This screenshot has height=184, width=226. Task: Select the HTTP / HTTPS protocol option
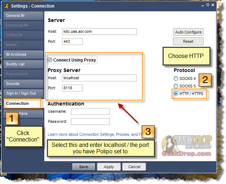tap(176, 94)
